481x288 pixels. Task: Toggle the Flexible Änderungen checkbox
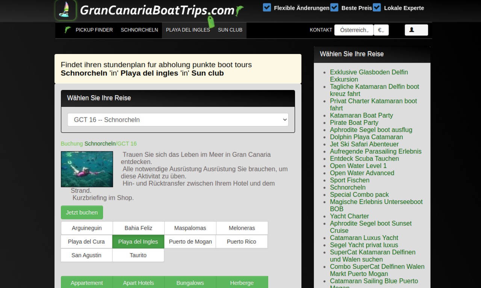[267, 7]
